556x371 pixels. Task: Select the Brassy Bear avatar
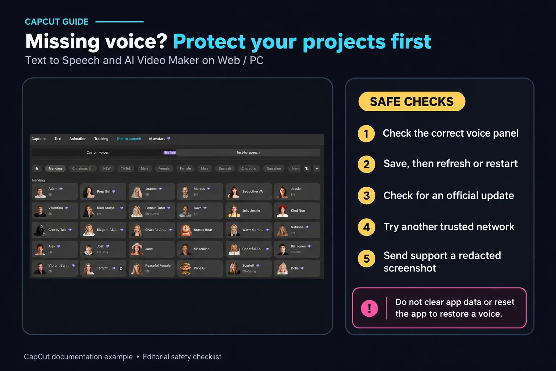point(186,230)
